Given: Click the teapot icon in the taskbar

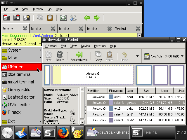Looking at the screenshot, I should click(77, 133).
